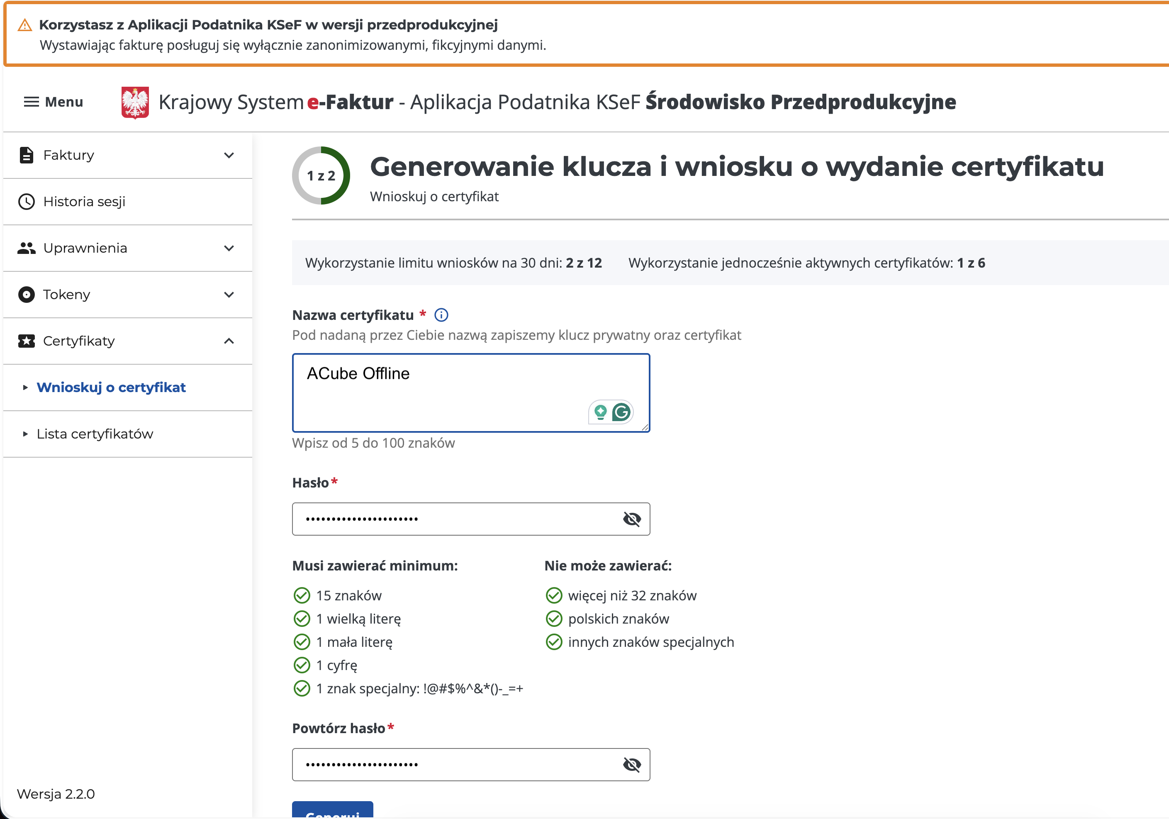The width and height of the screenshot is (1169, 819).
Task: Select the Wnioskuj o certyfikat menu item
Action: (x=111, y=388)
